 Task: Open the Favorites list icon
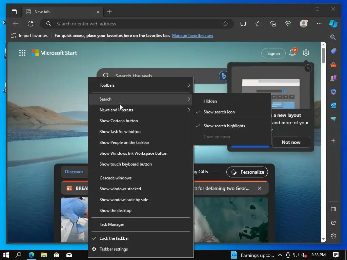pyautogui.click(x=258, y=24)
